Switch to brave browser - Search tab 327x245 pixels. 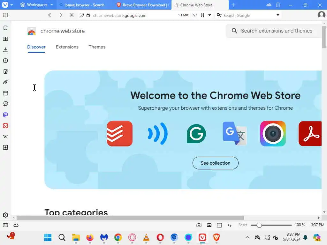(85, 5)
